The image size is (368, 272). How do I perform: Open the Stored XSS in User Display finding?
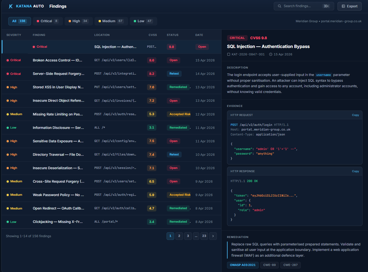(111, 87)
